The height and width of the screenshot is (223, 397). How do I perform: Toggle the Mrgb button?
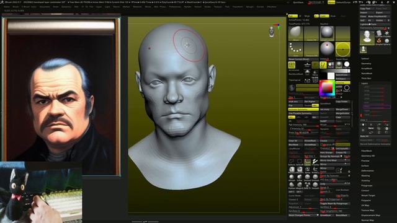307,16
